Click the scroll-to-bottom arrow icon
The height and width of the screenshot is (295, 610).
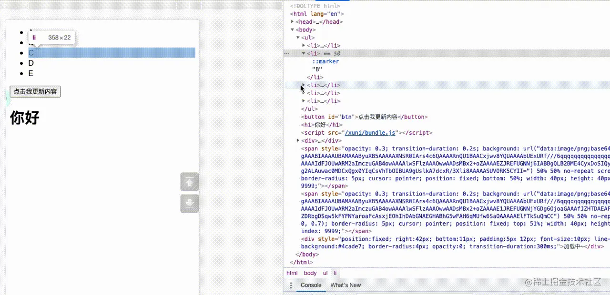pyautogui.click(x=190, y=204)
